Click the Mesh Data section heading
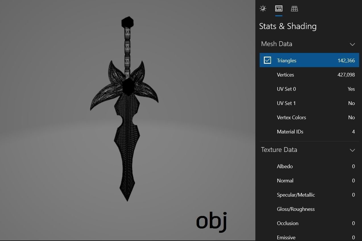 [x=276, y=44]
